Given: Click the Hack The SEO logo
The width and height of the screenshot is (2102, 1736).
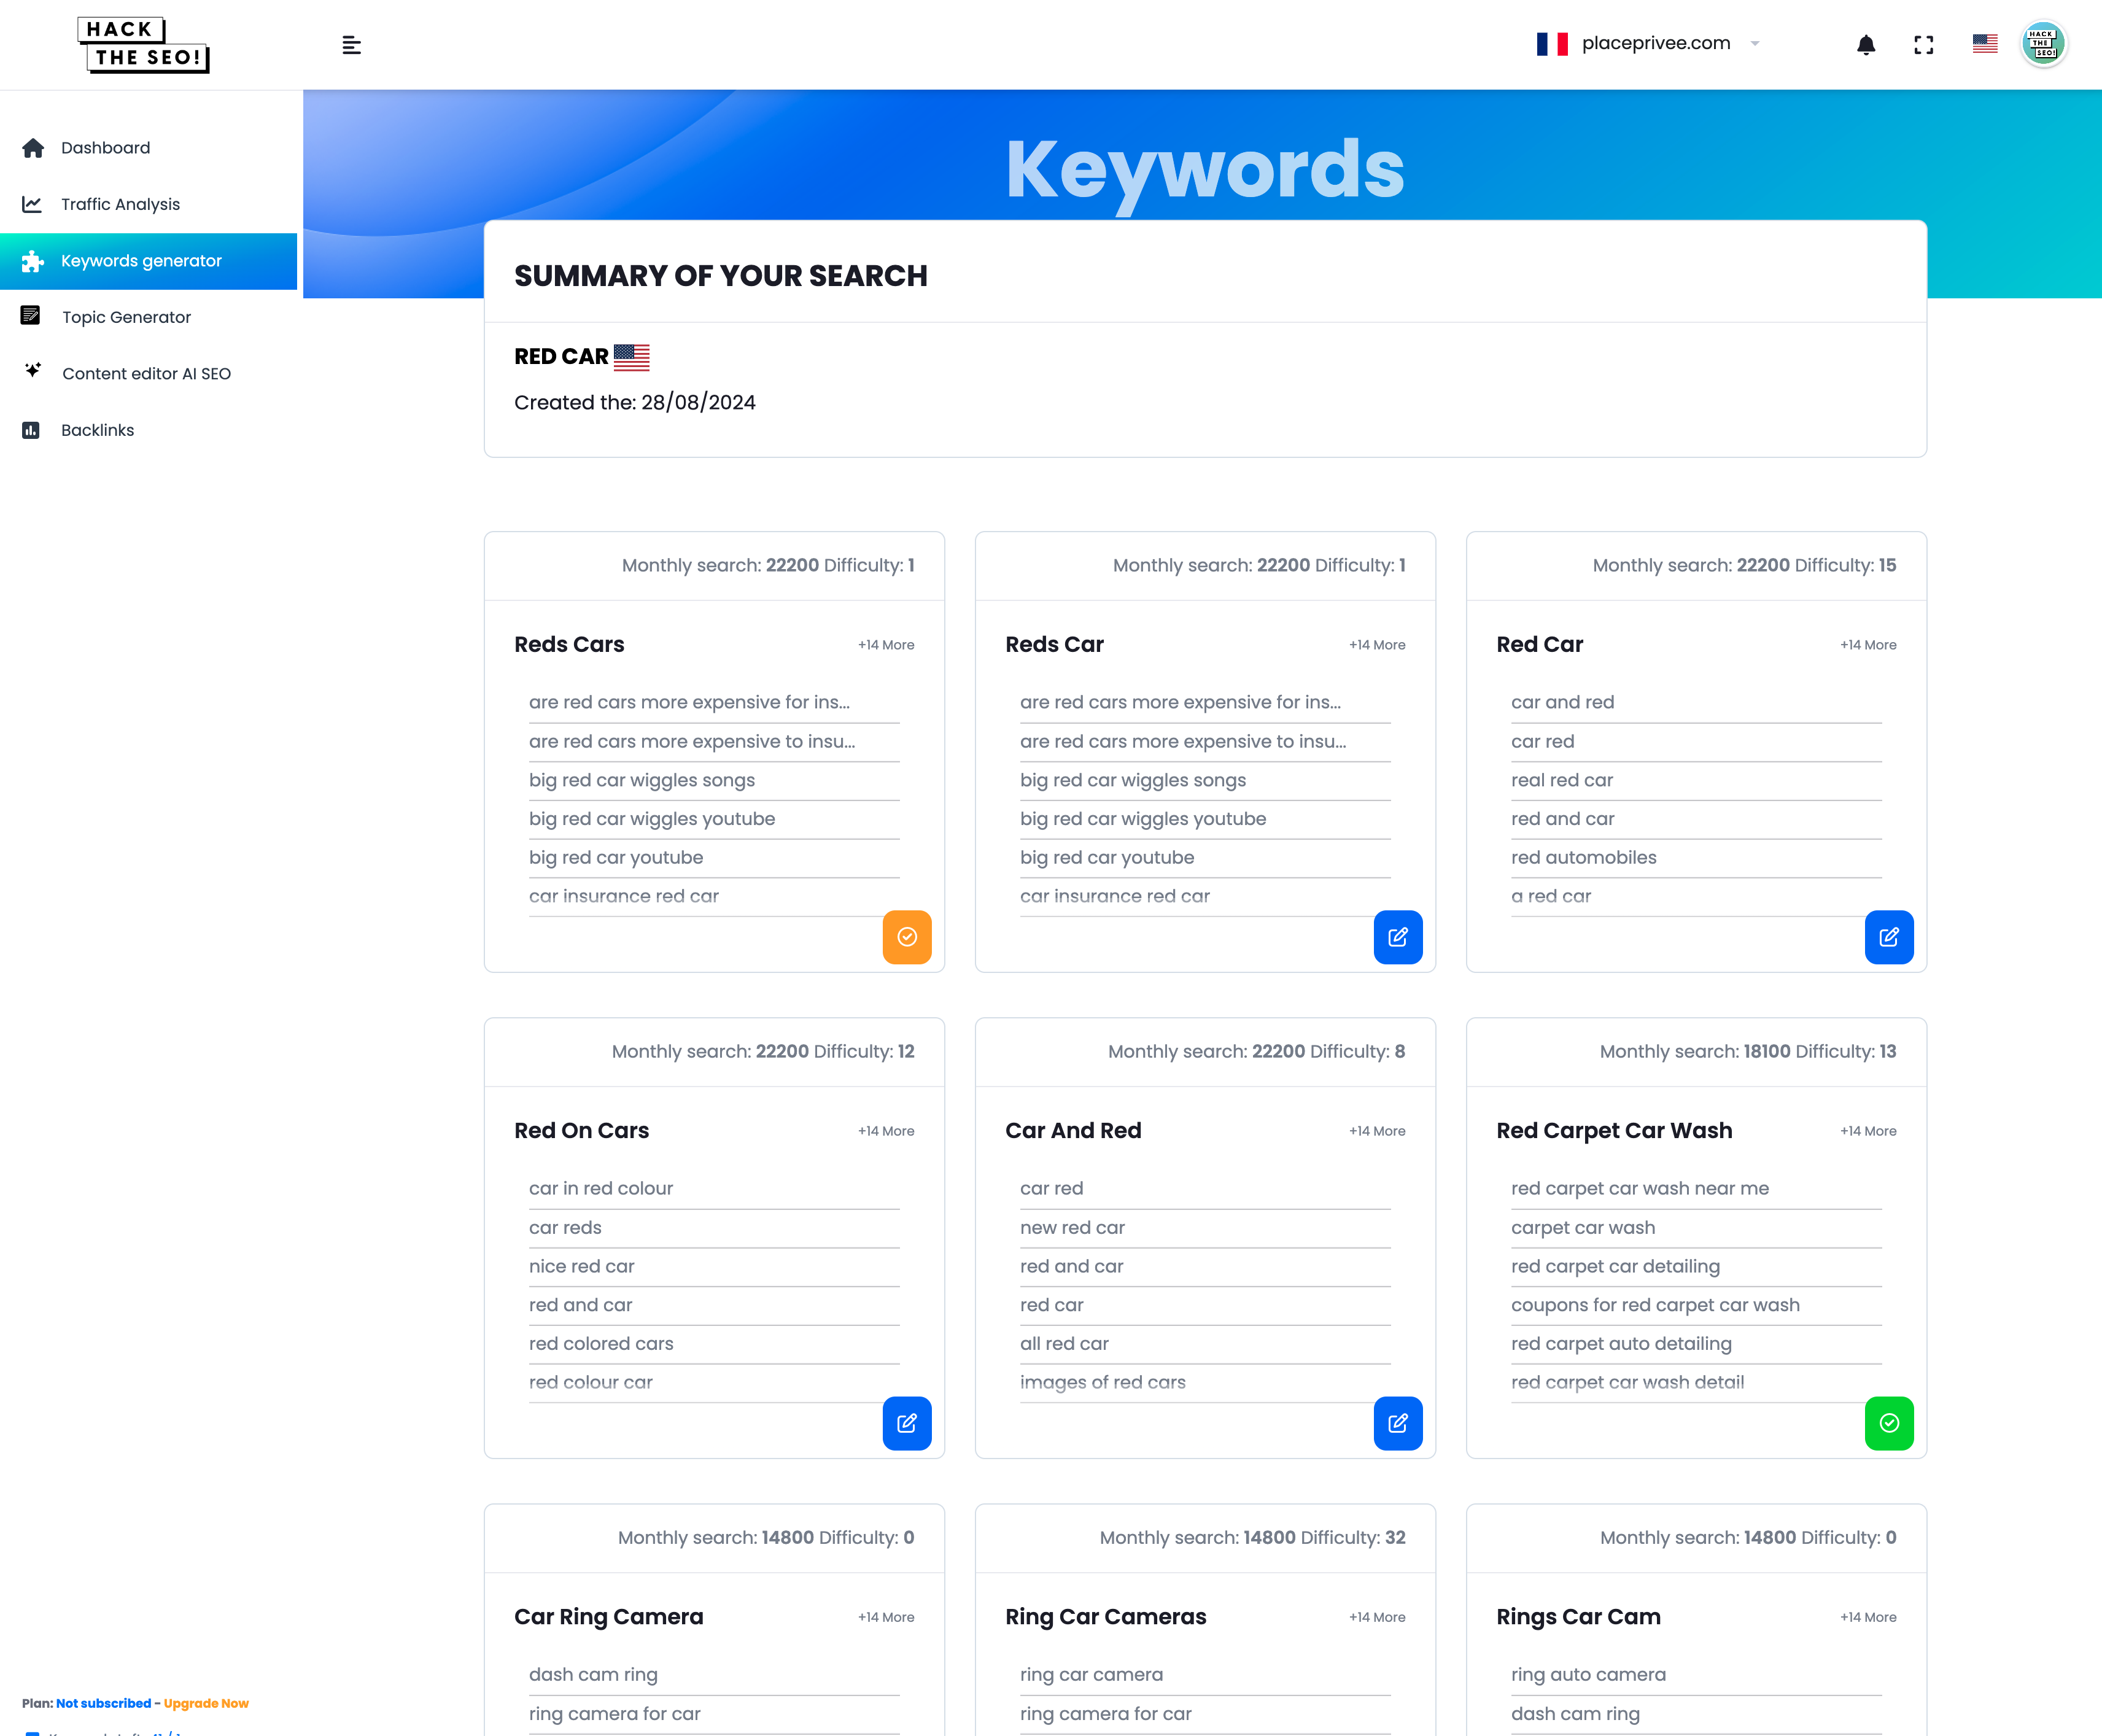Looking at the screenshot, I should click(143, 45).
